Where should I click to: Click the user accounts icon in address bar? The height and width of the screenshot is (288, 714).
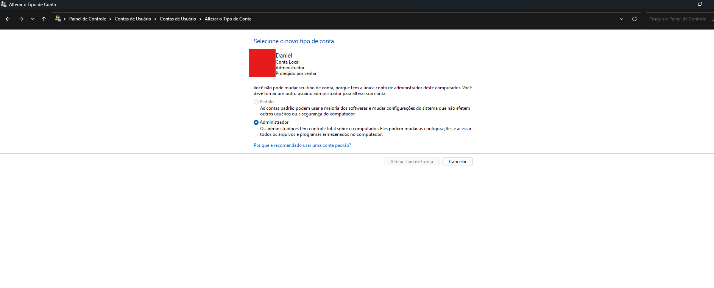click(x=58, y=19)
